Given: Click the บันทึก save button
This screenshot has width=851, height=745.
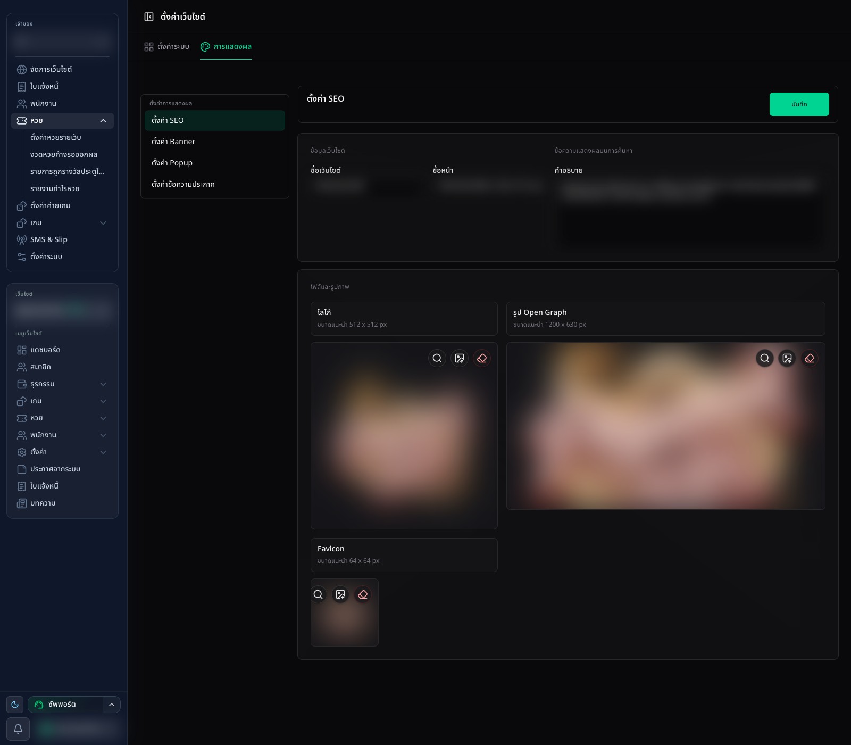Looking at the screenshot, I should (x=799, y=104).
